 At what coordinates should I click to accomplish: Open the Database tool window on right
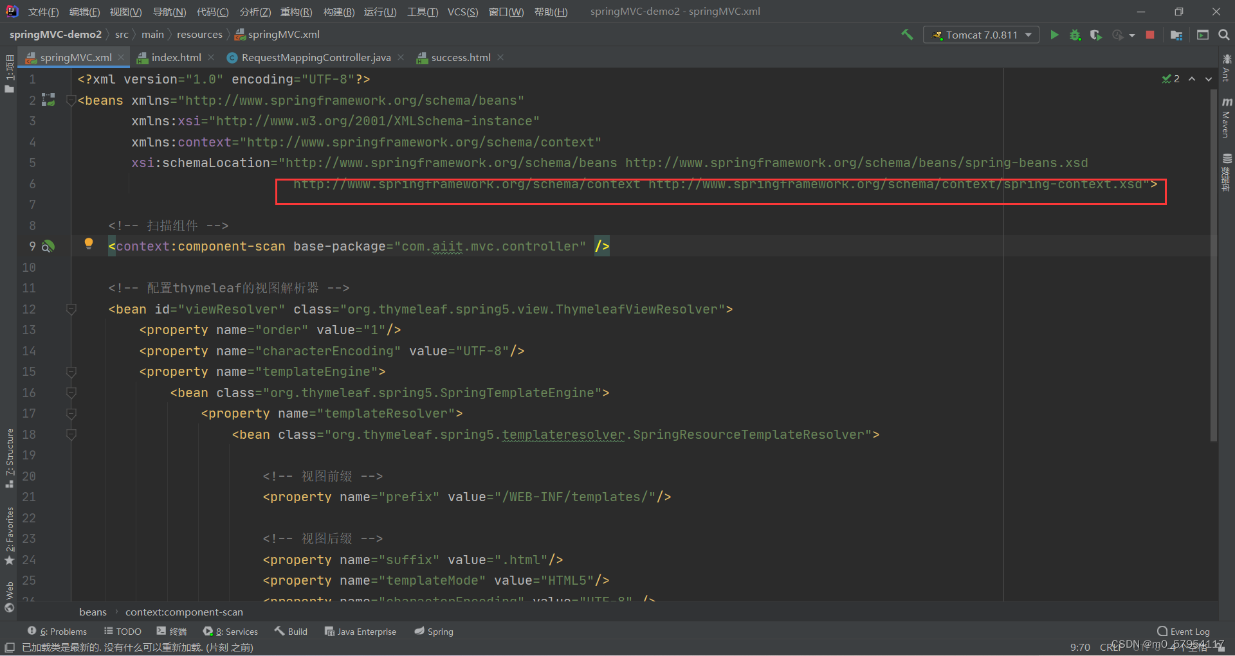coord(1227,172)
